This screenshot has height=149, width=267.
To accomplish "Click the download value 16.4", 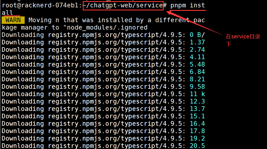I will click(197, 124).
